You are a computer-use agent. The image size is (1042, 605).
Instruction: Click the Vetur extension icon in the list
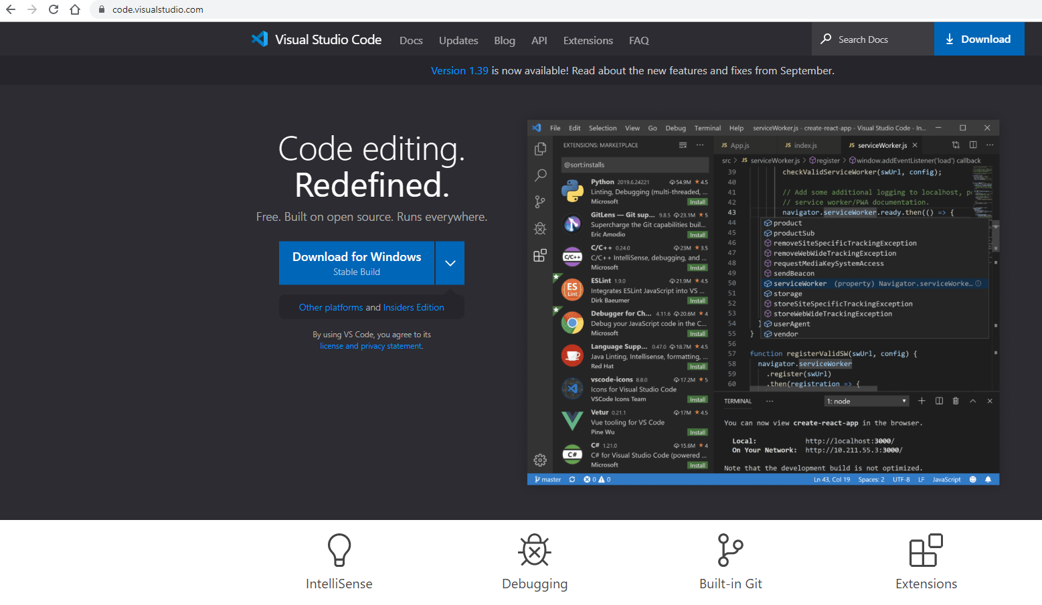point(572,421)
